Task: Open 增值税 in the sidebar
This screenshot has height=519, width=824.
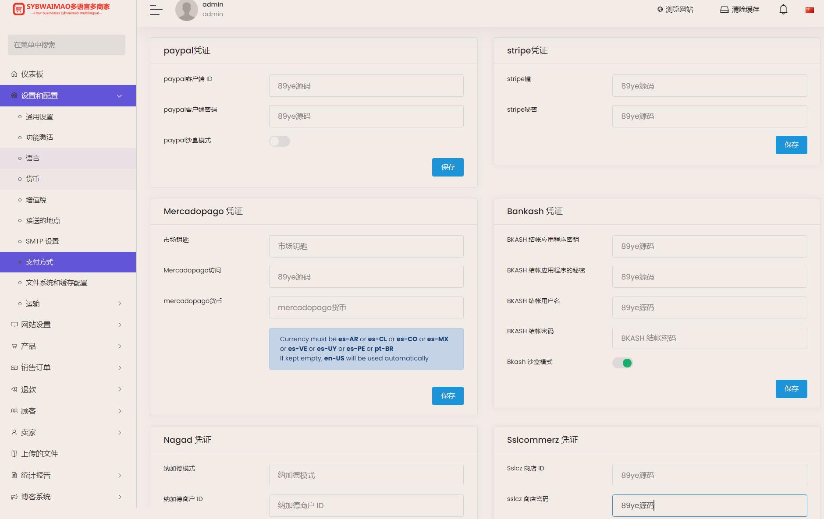Action: pos(68,200)
